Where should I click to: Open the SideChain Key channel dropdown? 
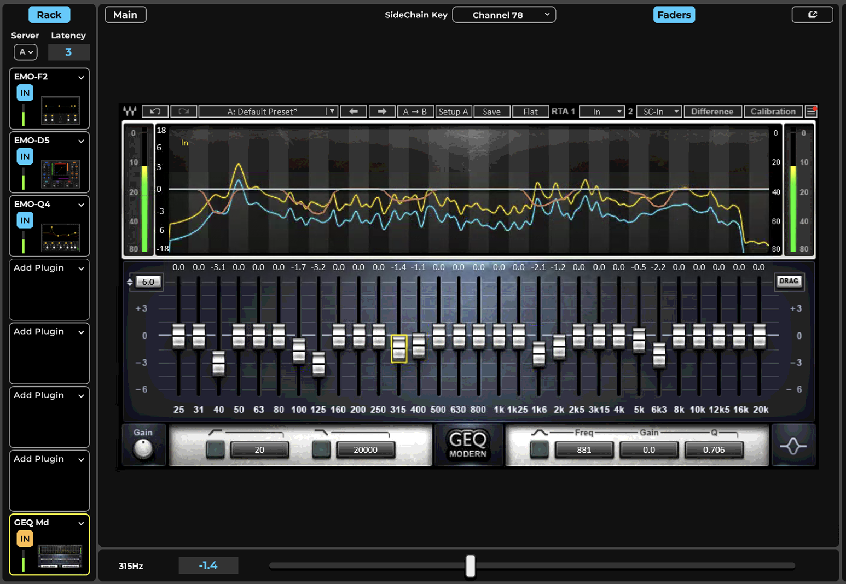pos(504,15)
